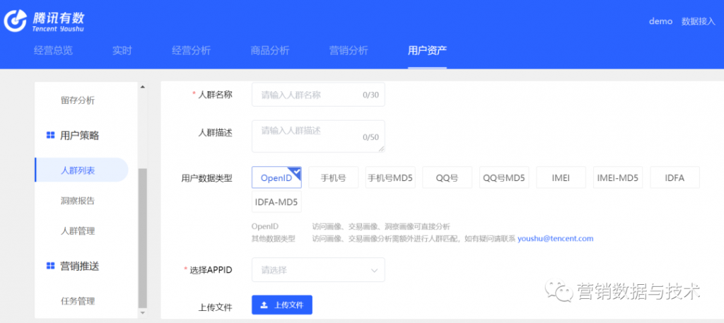Open the demo account menu
The height and width of the screenshot is (323, 724).
(x=660, y=21)
